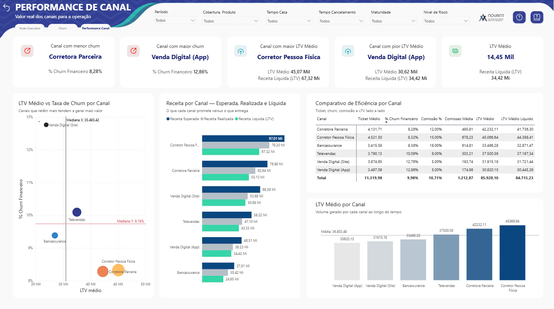The image size is (554, 309).
Task: Select the 53,68 Mi bar for Venda Digital (Site)
Action: tap(225, 196)
